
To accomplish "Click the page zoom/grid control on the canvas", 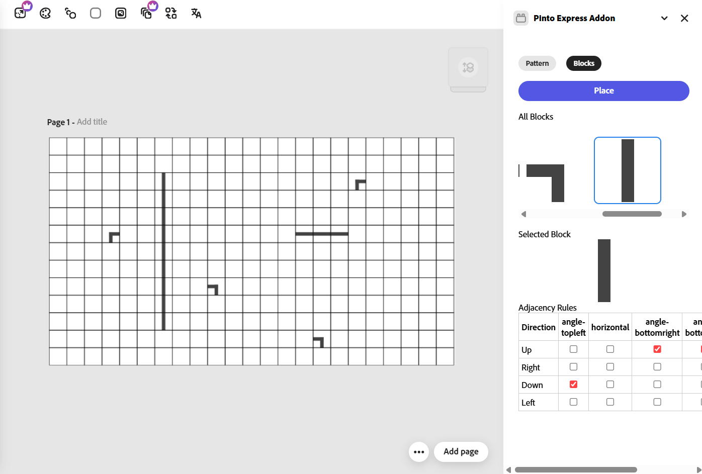I will [x=468, y=67].
